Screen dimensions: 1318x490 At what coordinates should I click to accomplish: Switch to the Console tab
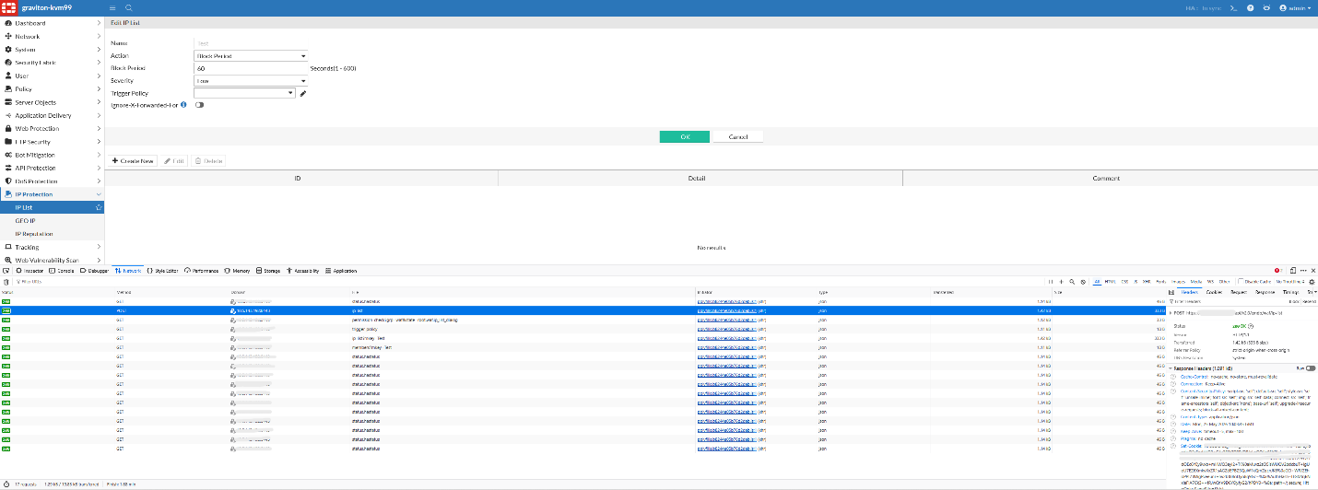tap(61, 271)
